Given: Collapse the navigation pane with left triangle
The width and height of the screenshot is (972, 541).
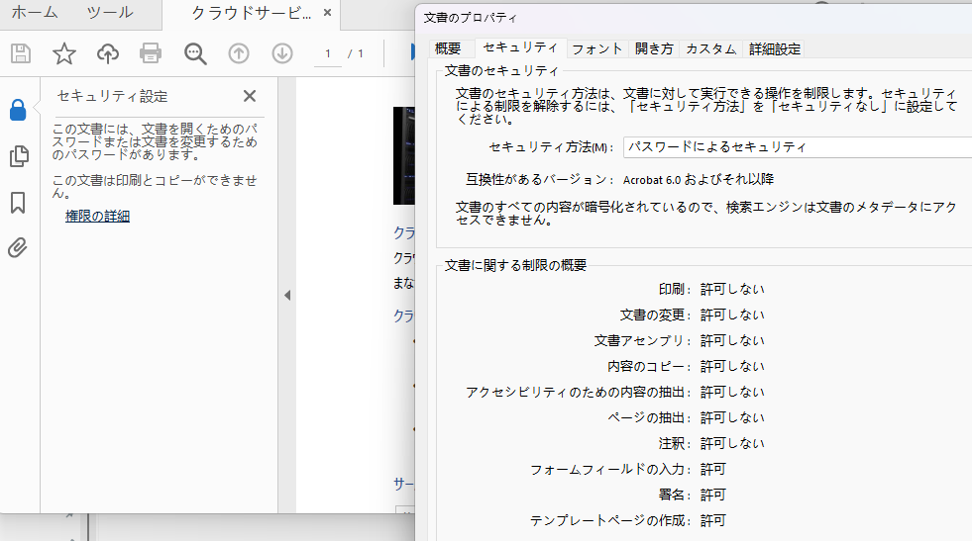Looking at the screenshot, I should [x=287, y=296].
